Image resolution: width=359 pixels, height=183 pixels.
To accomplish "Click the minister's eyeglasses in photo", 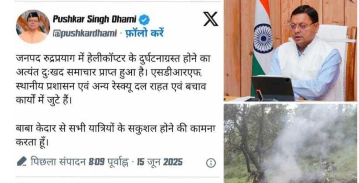I will click(301, 26).
